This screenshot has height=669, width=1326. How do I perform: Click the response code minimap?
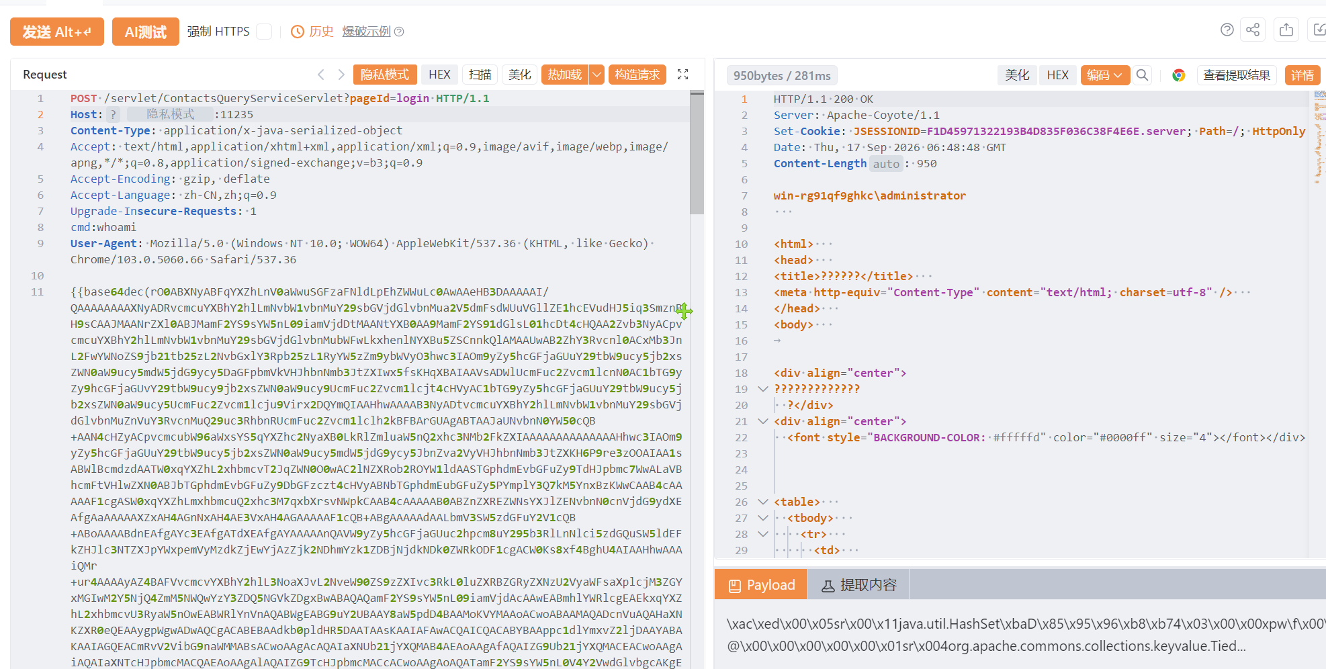(1320, 138)
